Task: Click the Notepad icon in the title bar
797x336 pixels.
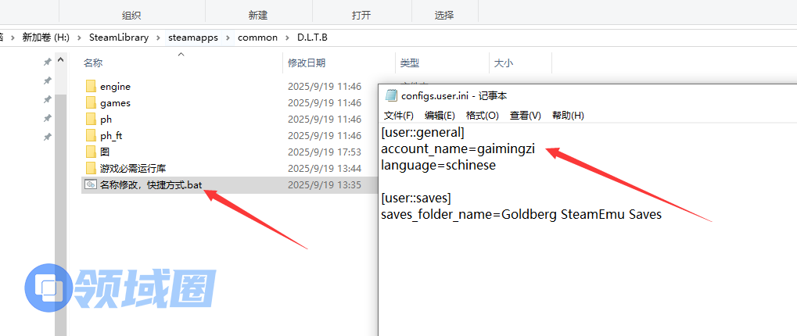Action: [391, 95]
